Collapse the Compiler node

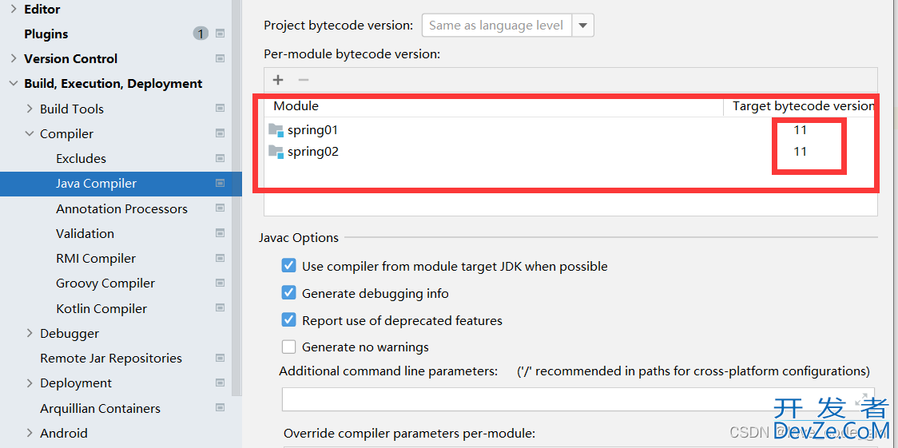tap(30, 133)
